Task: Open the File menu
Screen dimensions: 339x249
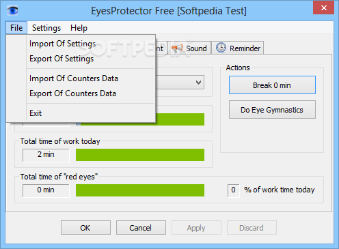Action: (16, 28)
